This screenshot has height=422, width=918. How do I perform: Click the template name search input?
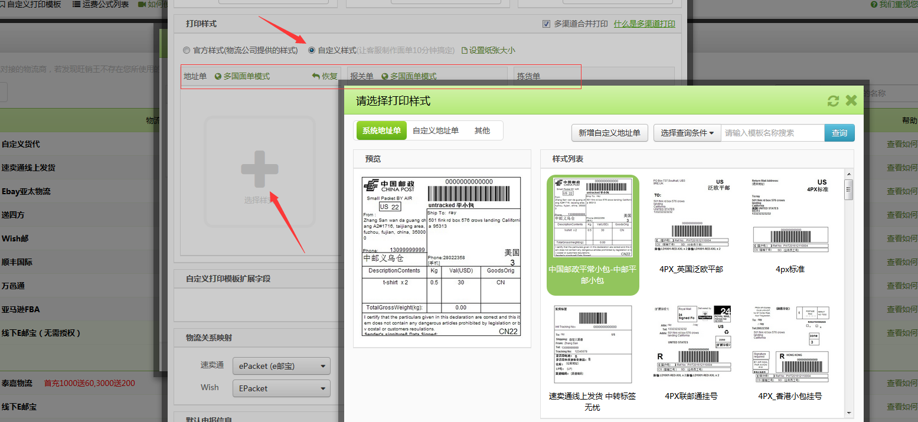pos(773,133)
